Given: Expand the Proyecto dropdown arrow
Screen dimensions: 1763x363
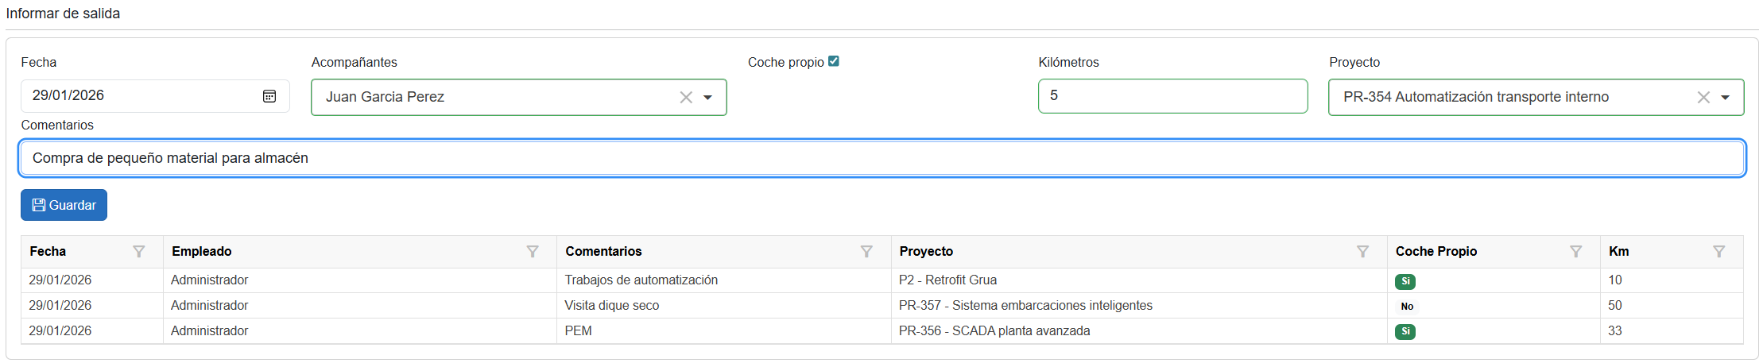Looking at the screenshot, I should [1725, 97].
